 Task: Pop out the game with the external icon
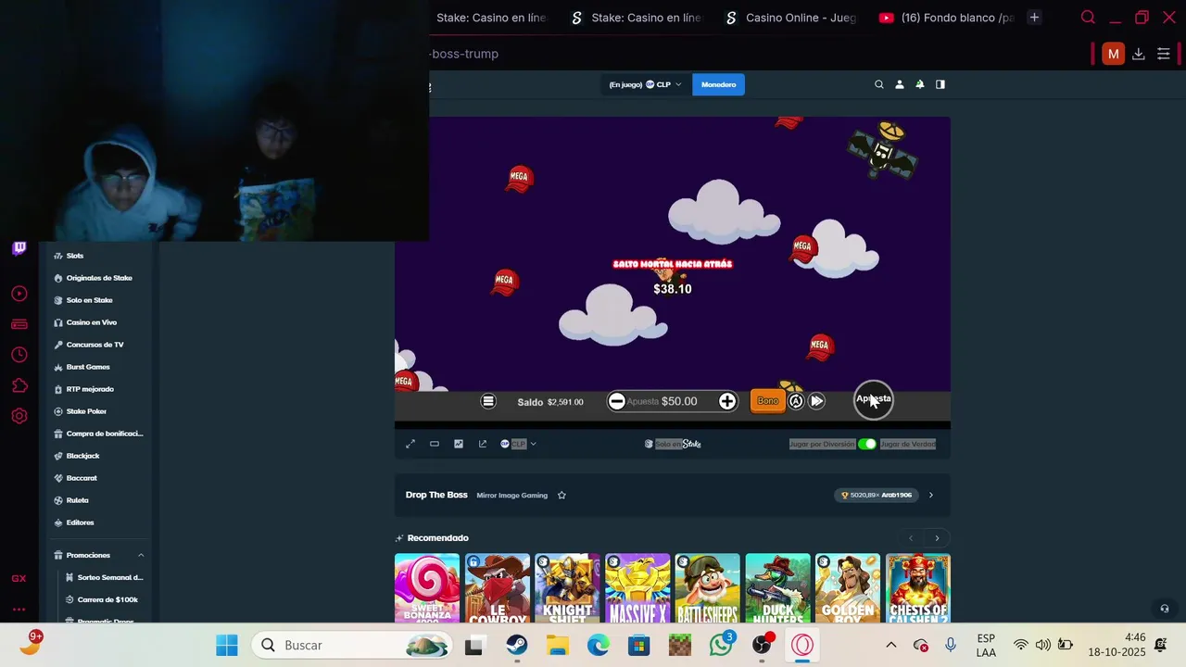point(483,444)
